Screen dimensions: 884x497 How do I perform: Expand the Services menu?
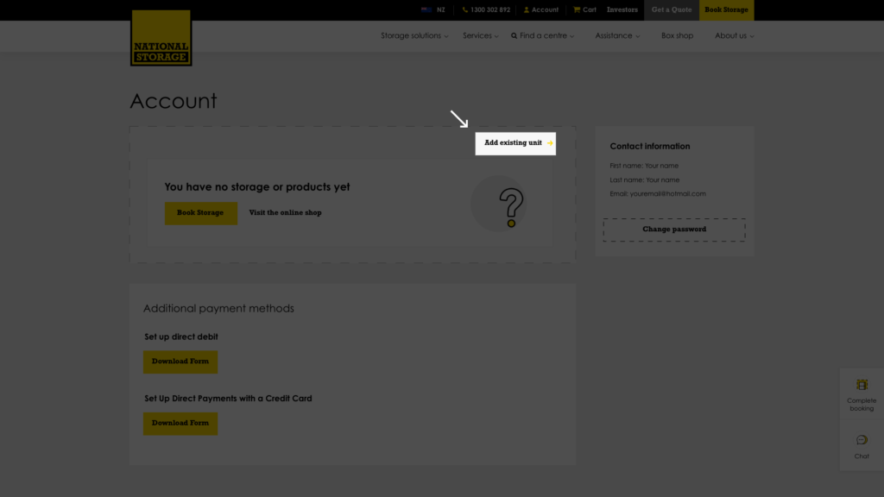(480, 35)
